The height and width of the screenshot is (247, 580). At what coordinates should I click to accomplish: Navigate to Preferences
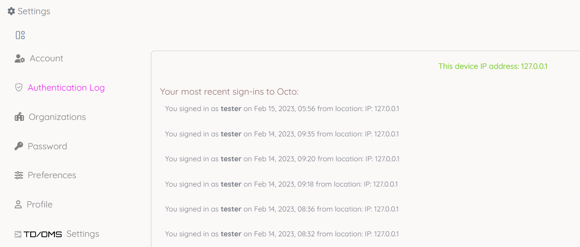[x=52, y=175]
